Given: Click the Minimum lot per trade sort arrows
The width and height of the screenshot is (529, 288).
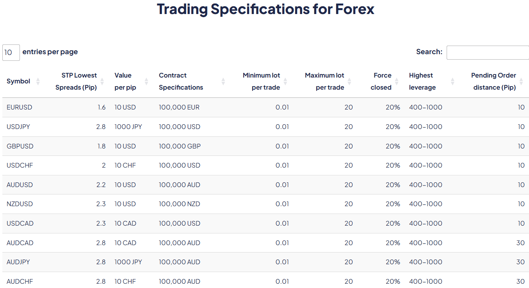Looking at the screenshot, I should pyautogui.click(x=286, y=81).
